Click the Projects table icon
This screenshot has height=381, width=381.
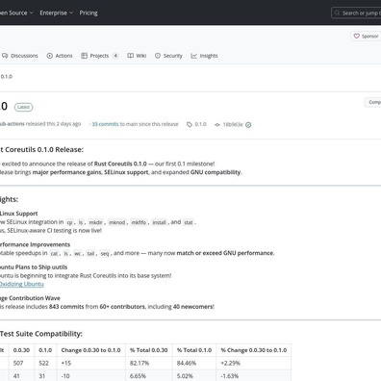84,56
